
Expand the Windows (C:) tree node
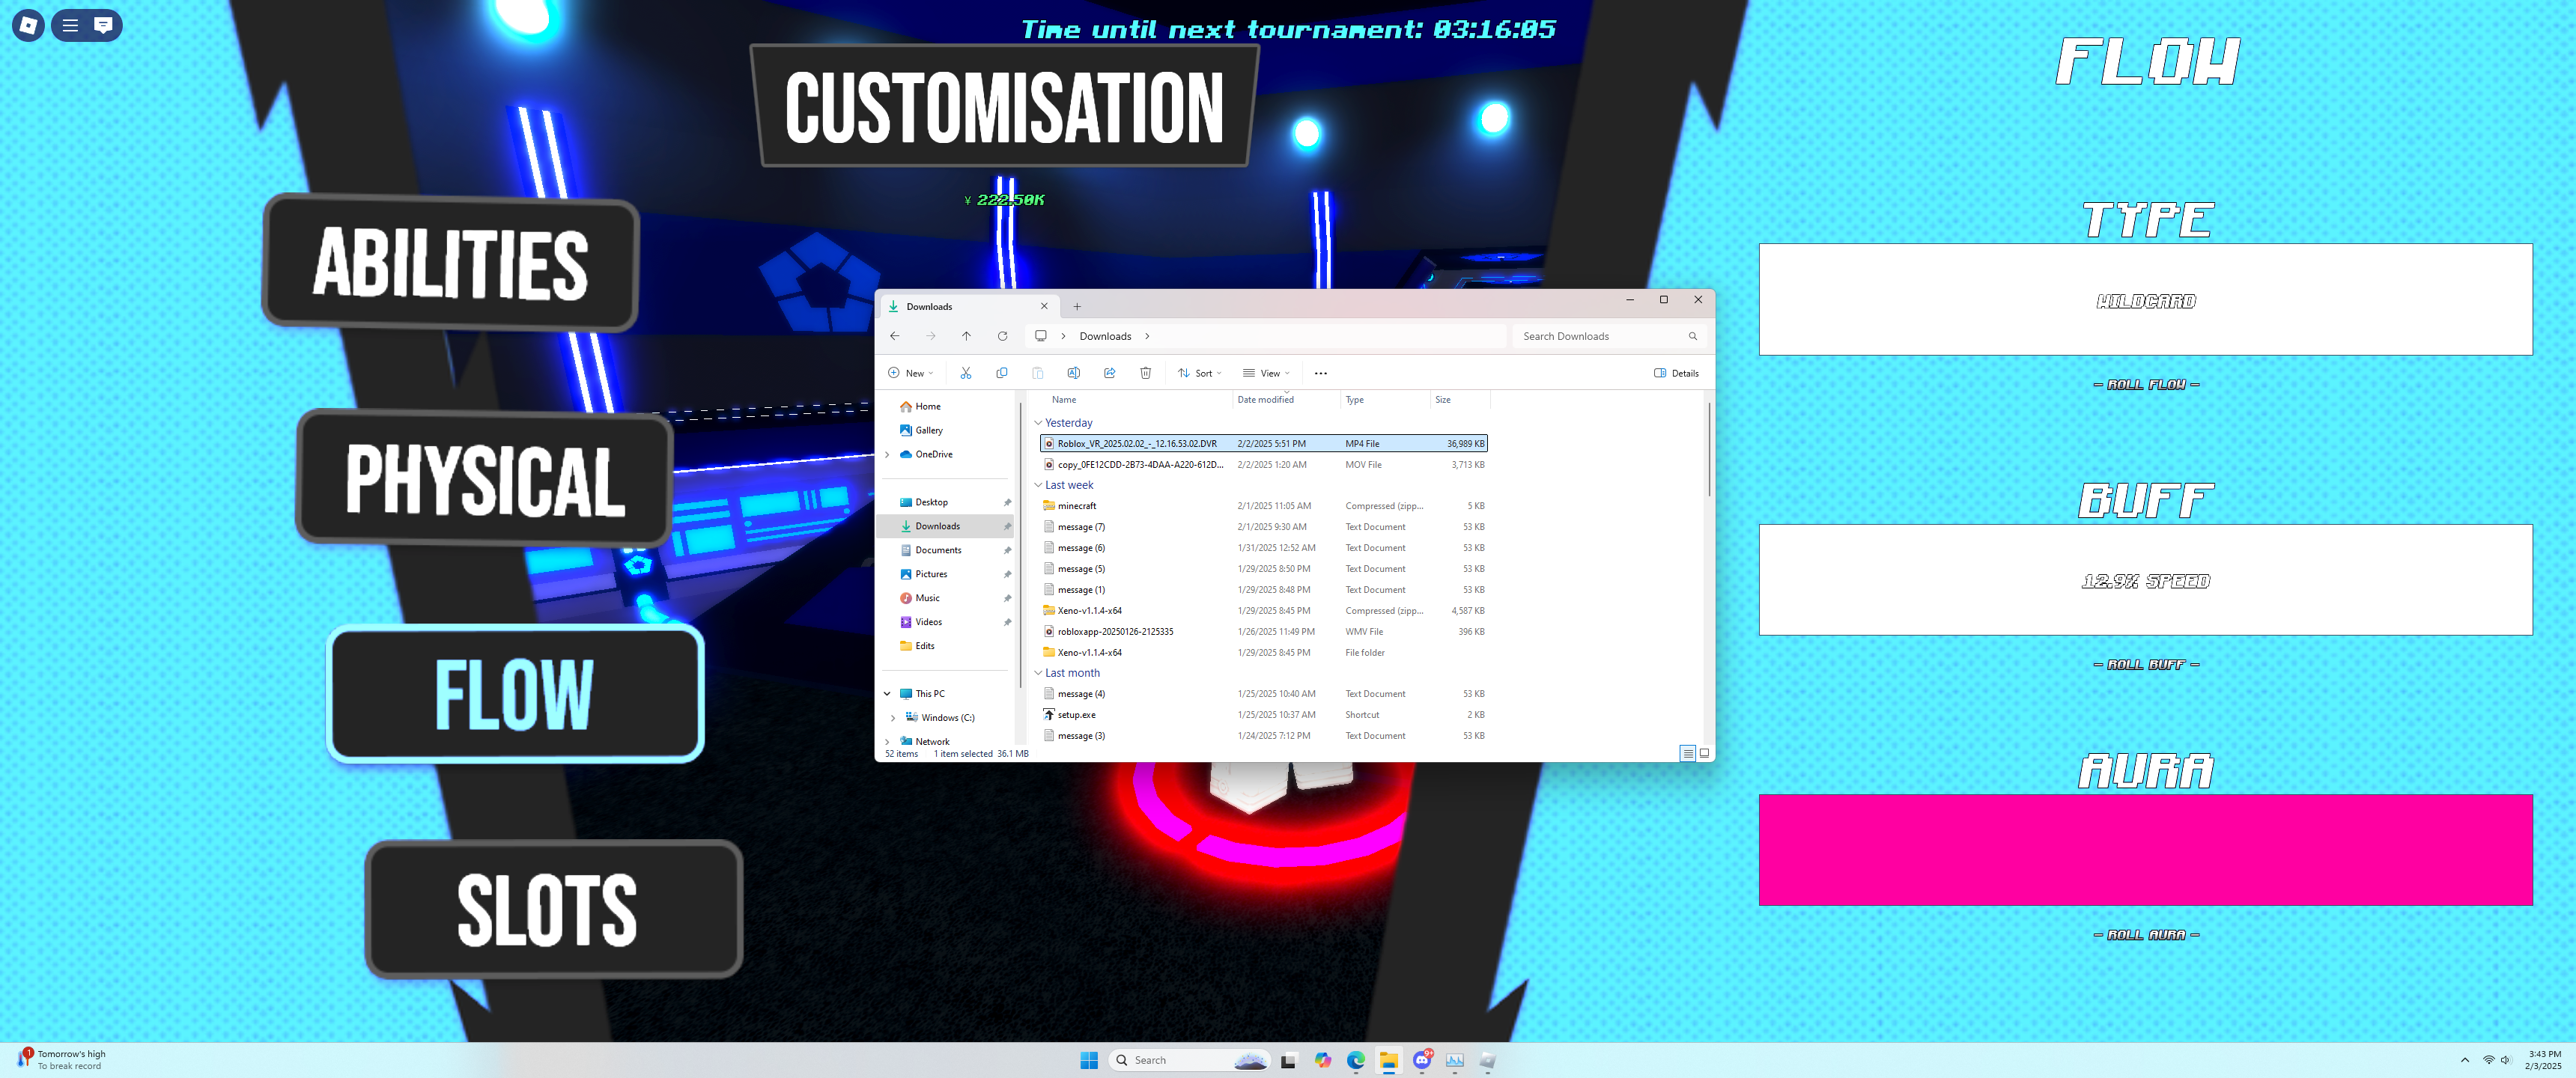(893, 718)
